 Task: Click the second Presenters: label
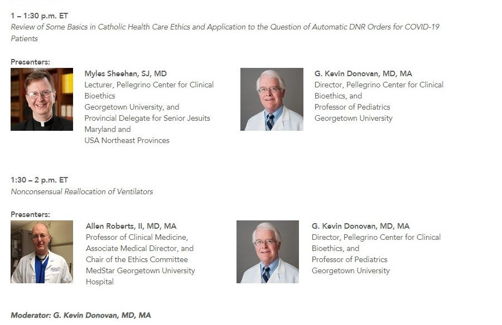(31, 214)
